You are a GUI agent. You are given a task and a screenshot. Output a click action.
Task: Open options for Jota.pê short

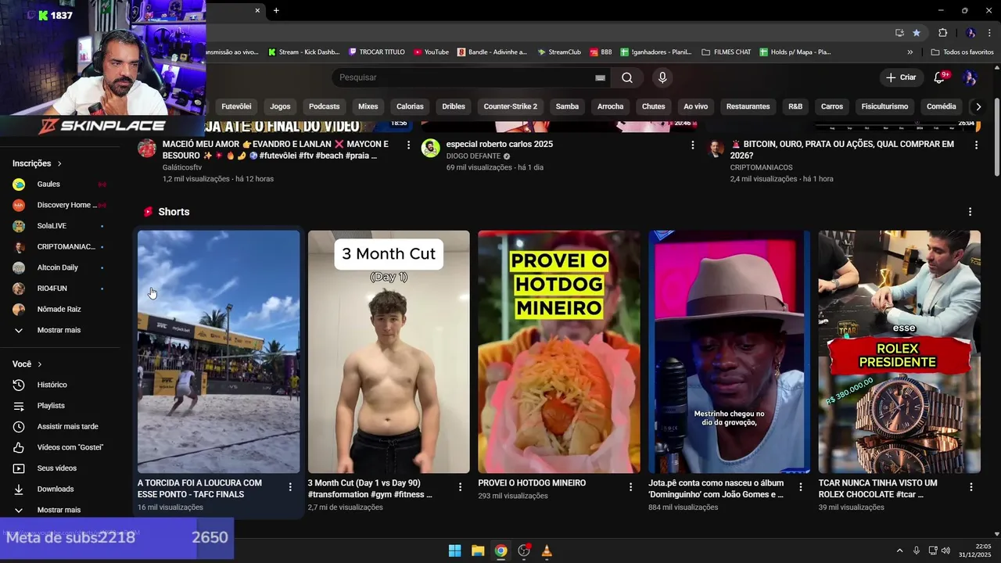tap(800, 487)
